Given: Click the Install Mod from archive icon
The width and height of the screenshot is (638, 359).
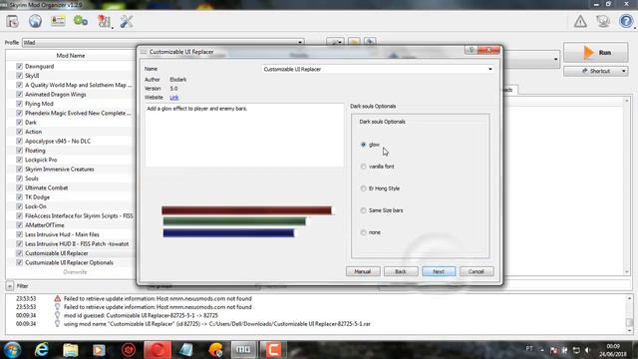Looking at the screenshot, I should point(12,21).
